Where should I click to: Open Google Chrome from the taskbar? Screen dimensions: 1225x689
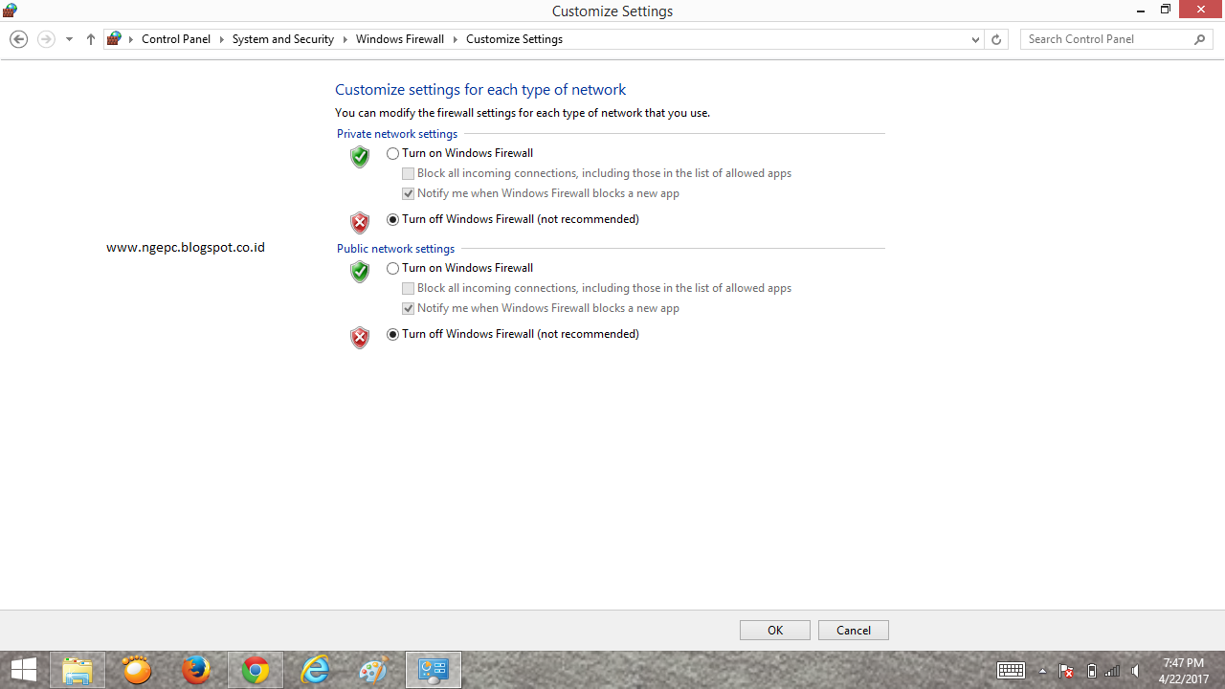tap(255, 669)
